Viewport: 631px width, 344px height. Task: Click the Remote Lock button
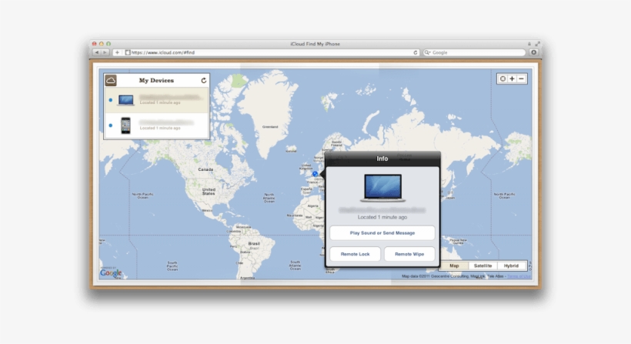355,254
